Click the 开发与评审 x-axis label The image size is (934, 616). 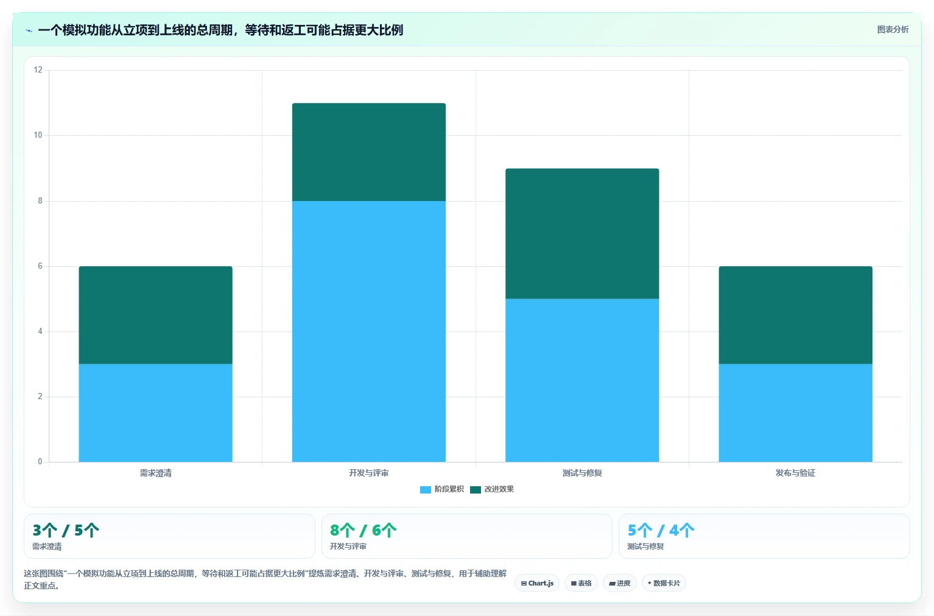tap(369, 473)
